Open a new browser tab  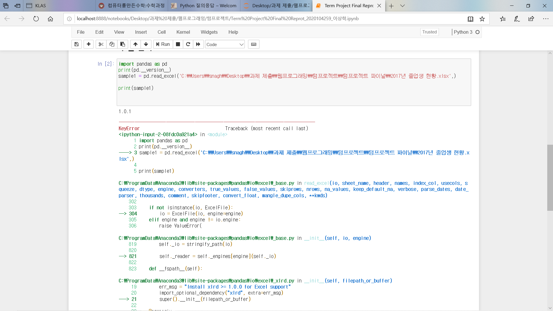tap(391, 6)
